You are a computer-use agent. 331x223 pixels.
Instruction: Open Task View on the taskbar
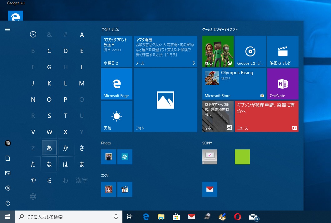click(x=130, y=217)
